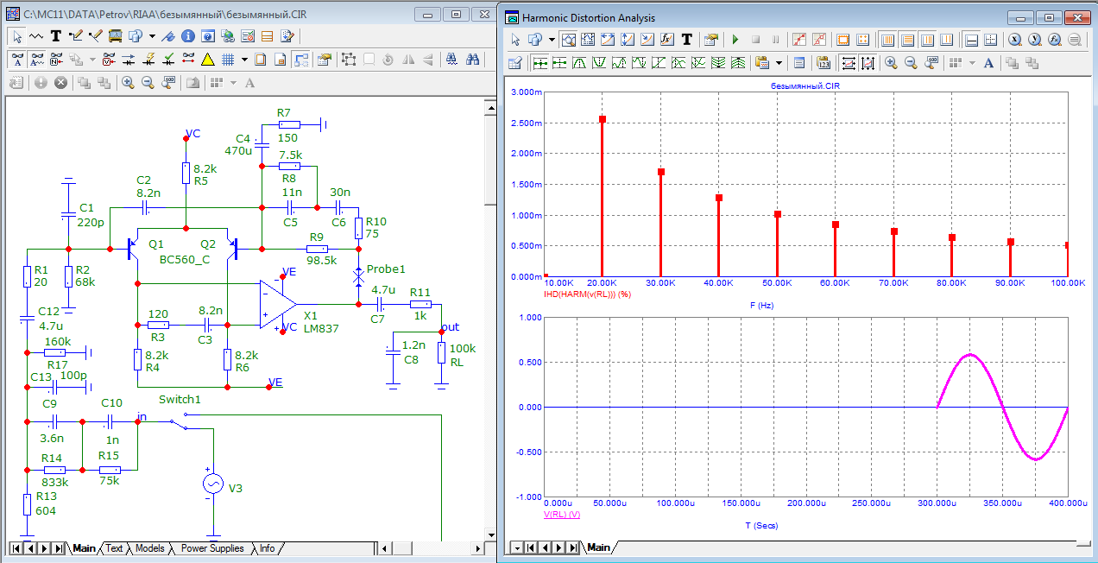Zoom out on the distortion plot
Image resolution: width=1098 pixels, height=563 pixels.
[911, 63]
